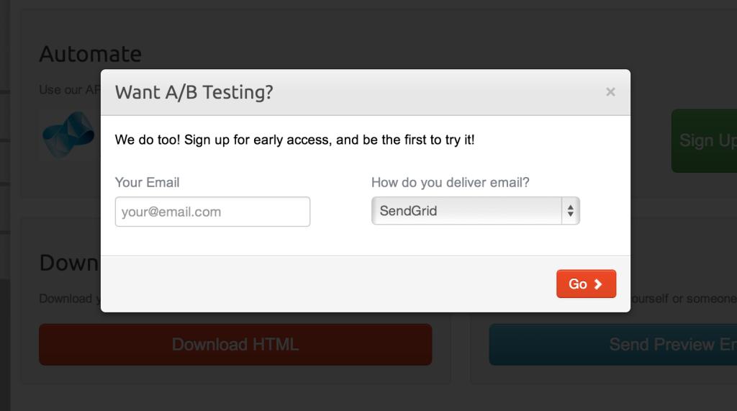Click the up-down arrows on the delivery selector
This screenshot has height=411, width=737.
click(x=571, y=212)
